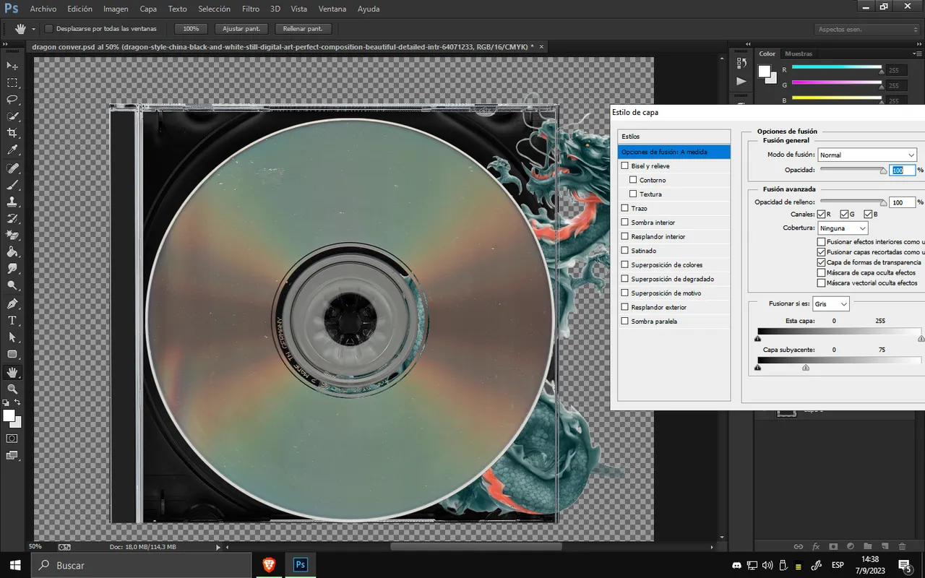
Task: Click delete layer trash icon
Action: pyautogui.click(x=903, y=547)
